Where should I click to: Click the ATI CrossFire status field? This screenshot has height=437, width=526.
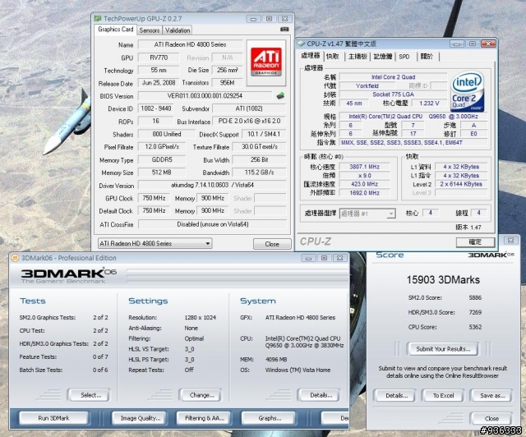212,224
